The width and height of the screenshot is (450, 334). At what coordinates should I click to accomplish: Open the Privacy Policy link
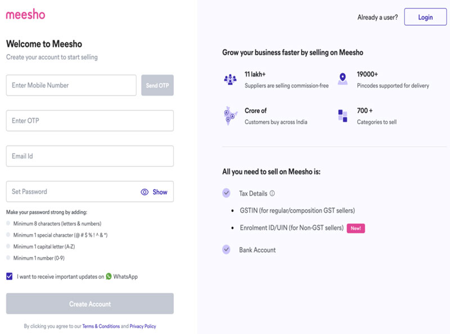pyautogui.click(x=143, y=326)
